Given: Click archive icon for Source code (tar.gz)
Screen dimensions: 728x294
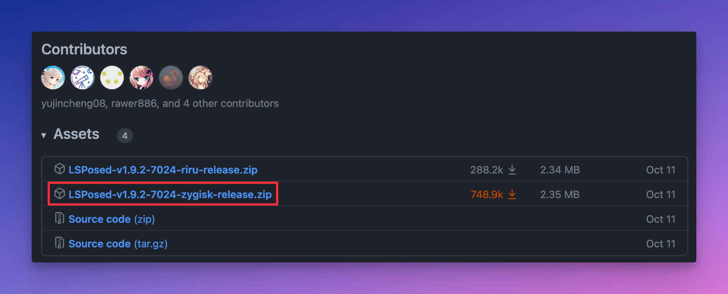Looking at the screenshot, I should click(59, 243).
